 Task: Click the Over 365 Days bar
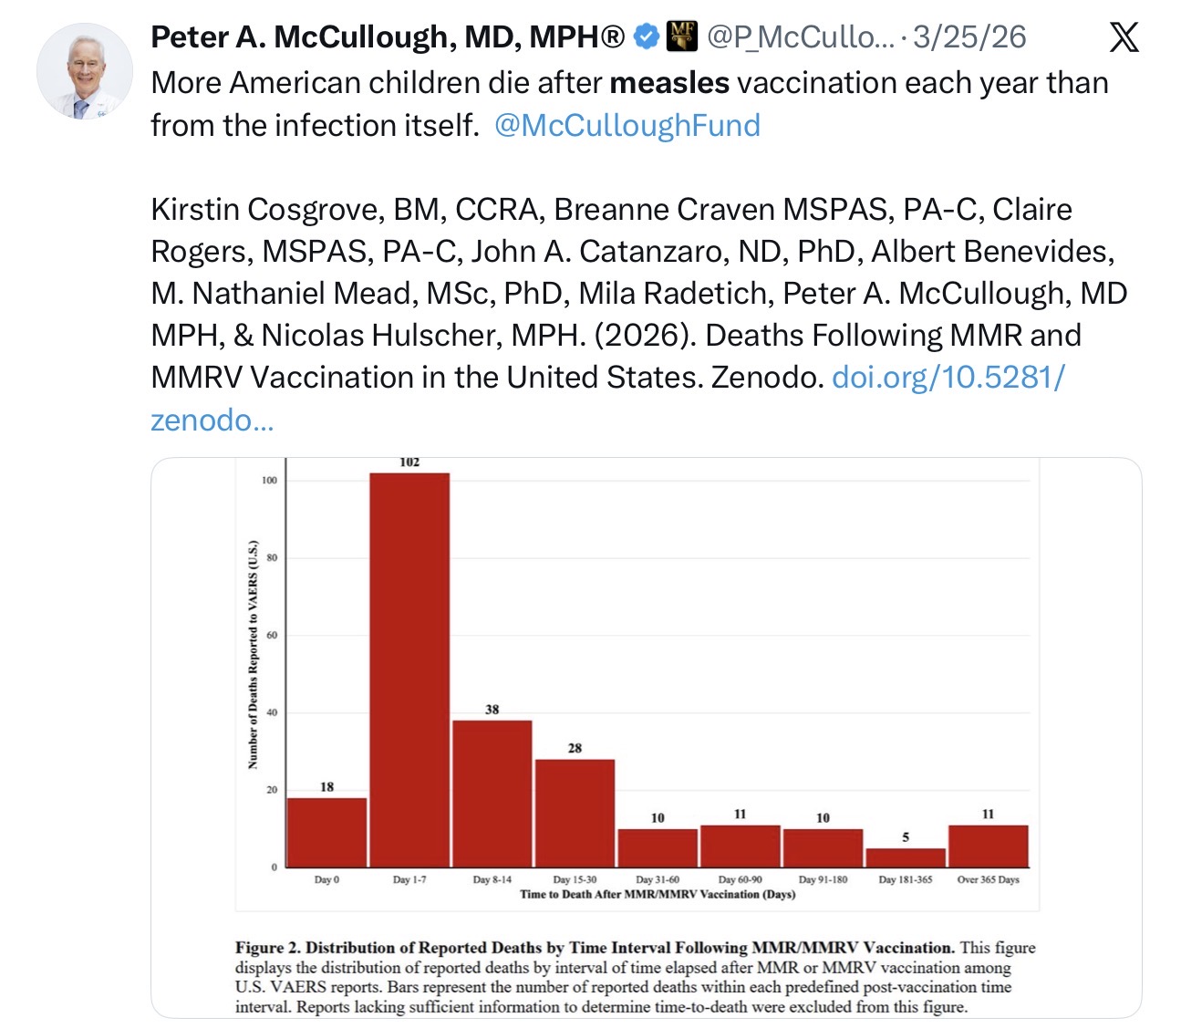(989, 846)
